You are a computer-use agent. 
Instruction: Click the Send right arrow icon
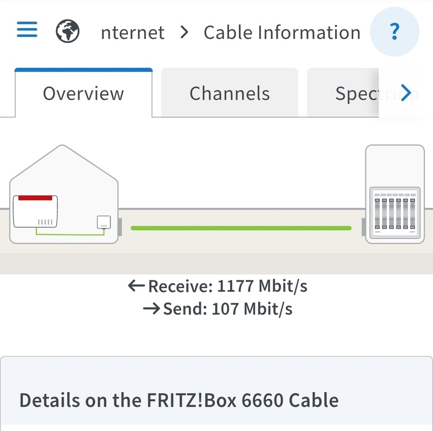pyautogui.click(x=152, y=309)
